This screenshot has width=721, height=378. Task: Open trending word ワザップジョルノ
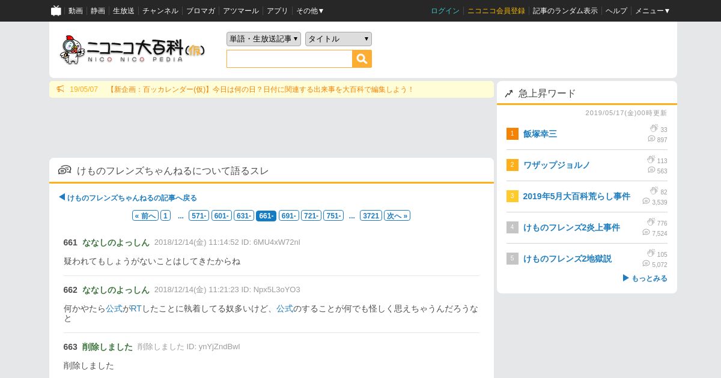coord(557,165)
